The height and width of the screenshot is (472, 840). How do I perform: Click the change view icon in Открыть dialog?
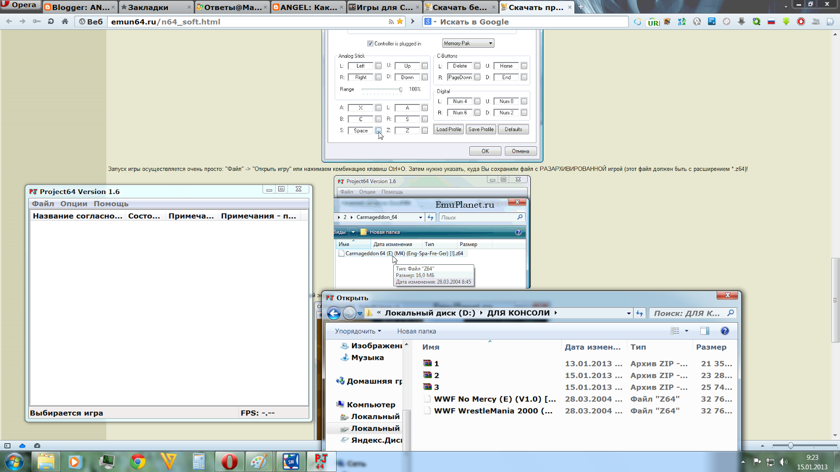(675, 331)
